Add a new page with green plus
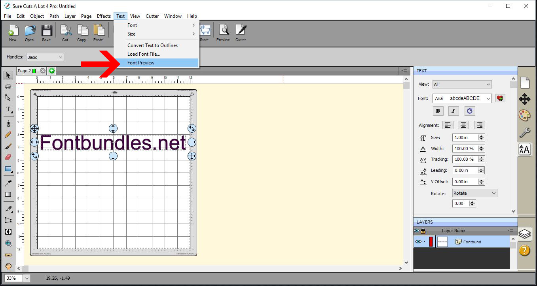 [52, 71]
